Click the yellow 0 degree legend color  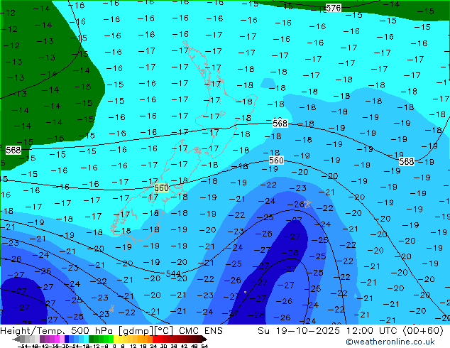[x=116, y=339]
